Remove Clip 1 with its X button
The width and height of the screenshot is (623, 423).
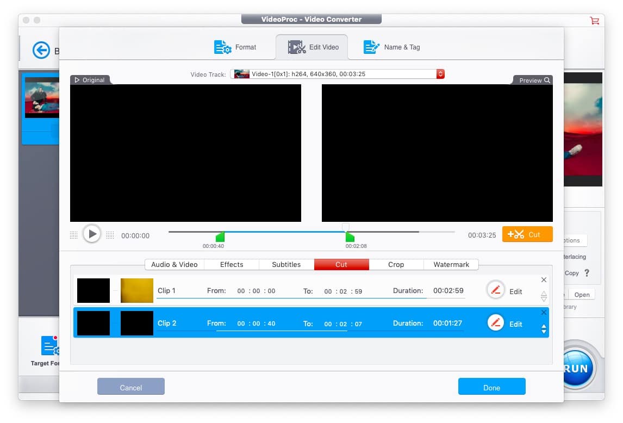click(x=544, y=280)
